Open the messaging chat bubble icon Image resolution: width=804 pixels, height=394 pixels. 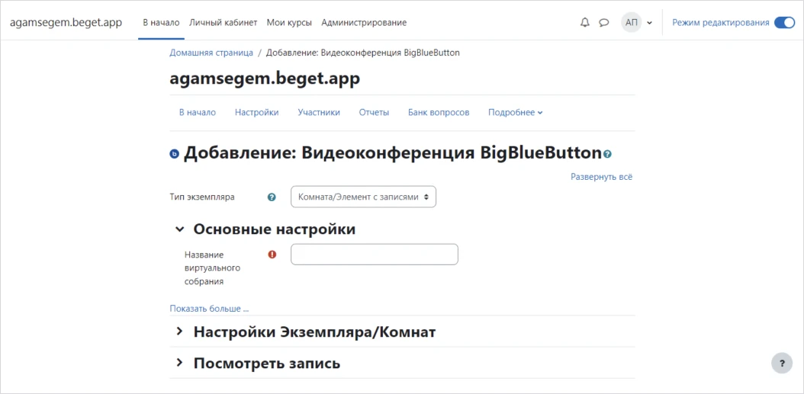click(604, 23)
